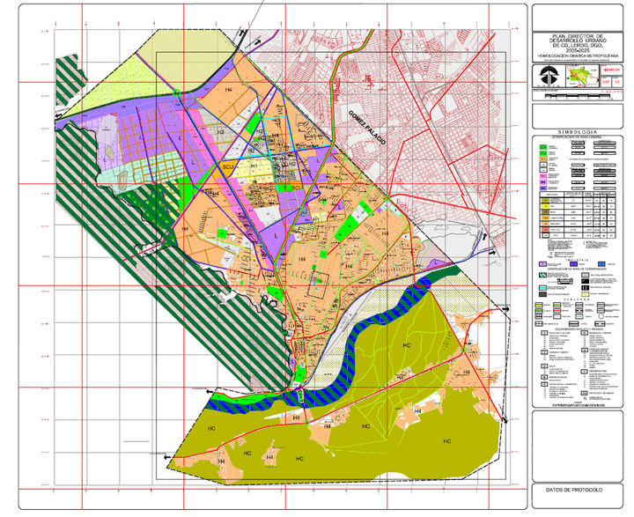Click the empty box above plan title
The image size is (634, 517).
(579, 16)
